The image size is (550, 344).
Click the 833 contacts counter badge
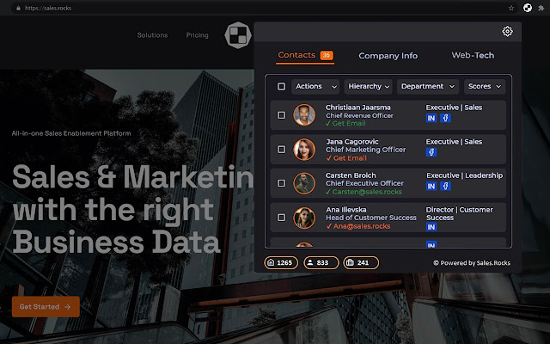[321, 262]
